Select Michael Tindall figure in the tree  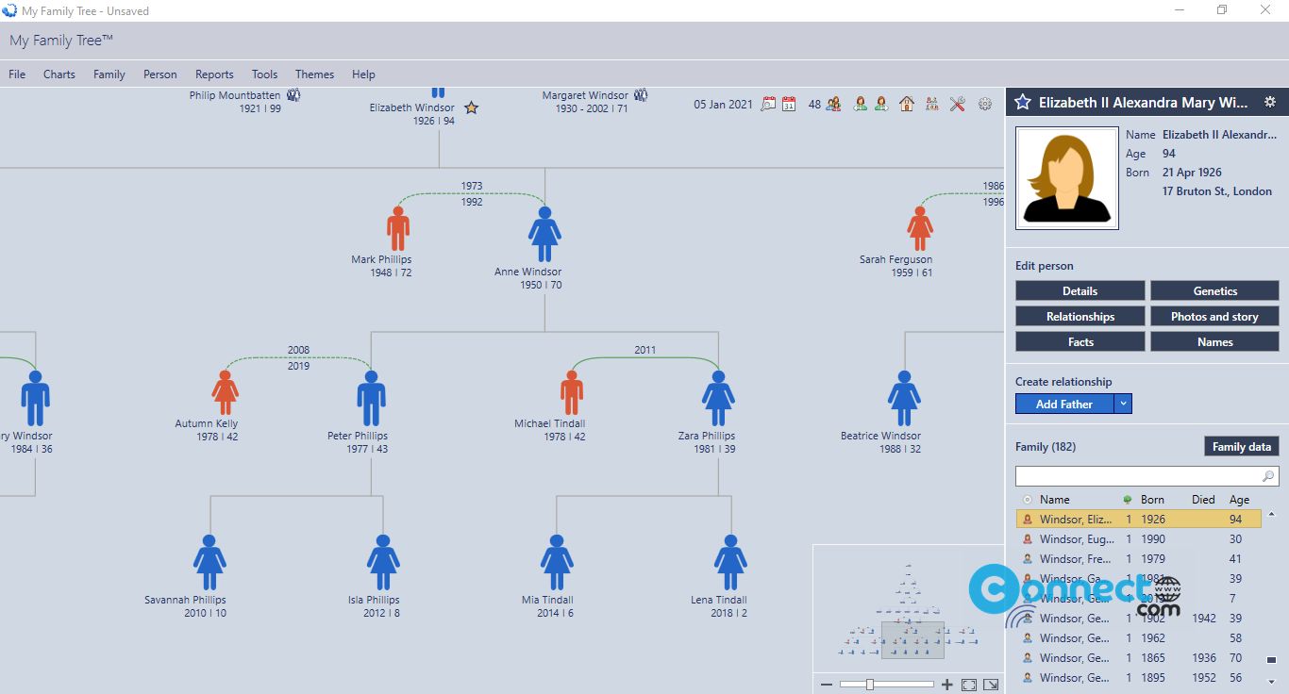point(571,392)
